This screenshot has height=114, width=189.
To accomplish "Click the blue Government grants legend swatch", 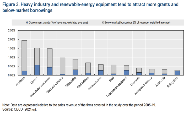I will [x=27, y=23].
